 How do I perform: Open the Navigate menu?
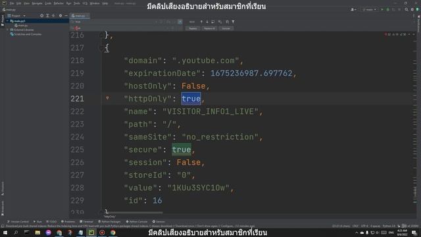coord(37,3)
